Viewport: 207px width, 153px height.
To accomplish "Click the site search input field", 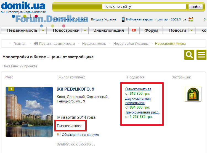I will [144, 6].
